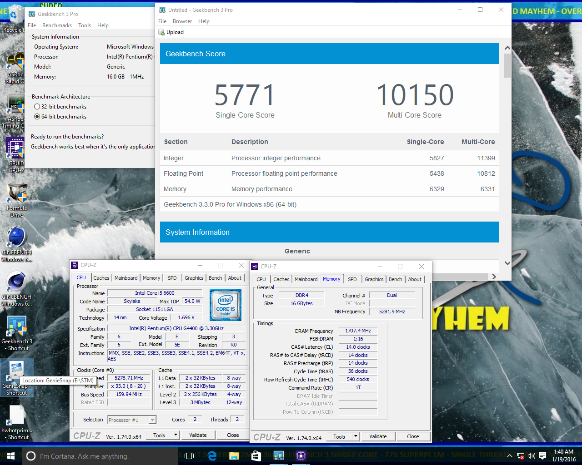The width and height of the screenshot is (582, 465).
Task: Select 32-bit benchmarks radio button
Action: tap(37, 107)
